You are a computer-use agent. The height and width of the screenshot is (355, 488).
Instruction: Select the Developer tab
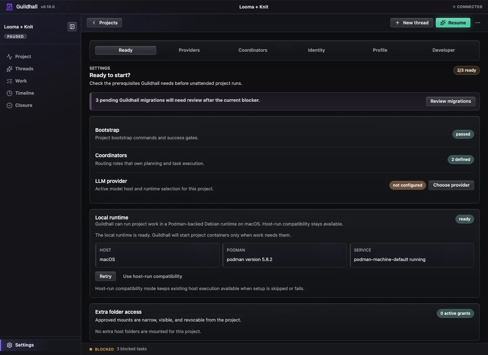pyautogui.click(x=444, y=50)
